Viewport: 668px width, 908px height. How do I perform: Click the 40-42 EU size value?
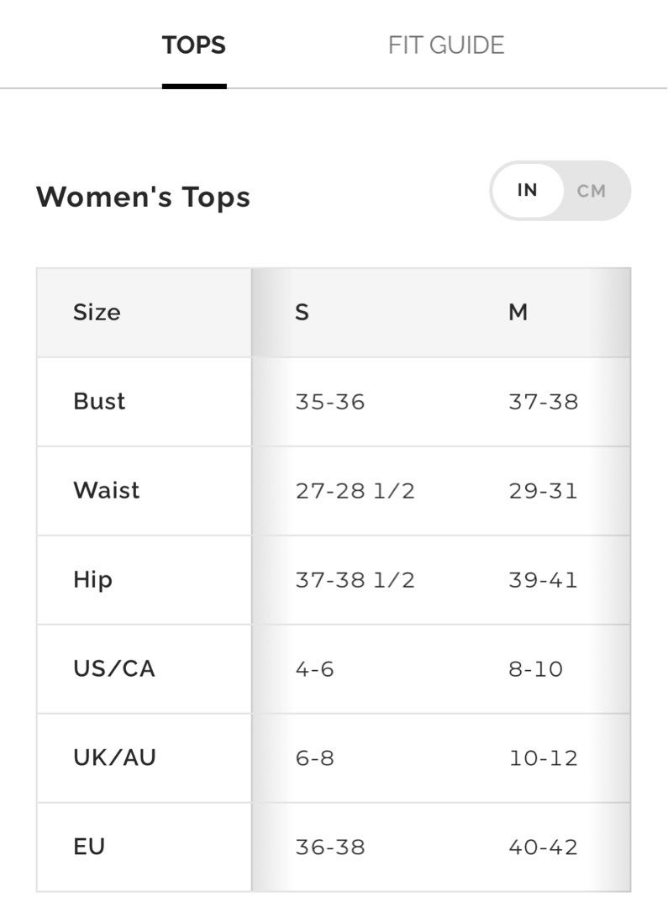tap(543, 847)
